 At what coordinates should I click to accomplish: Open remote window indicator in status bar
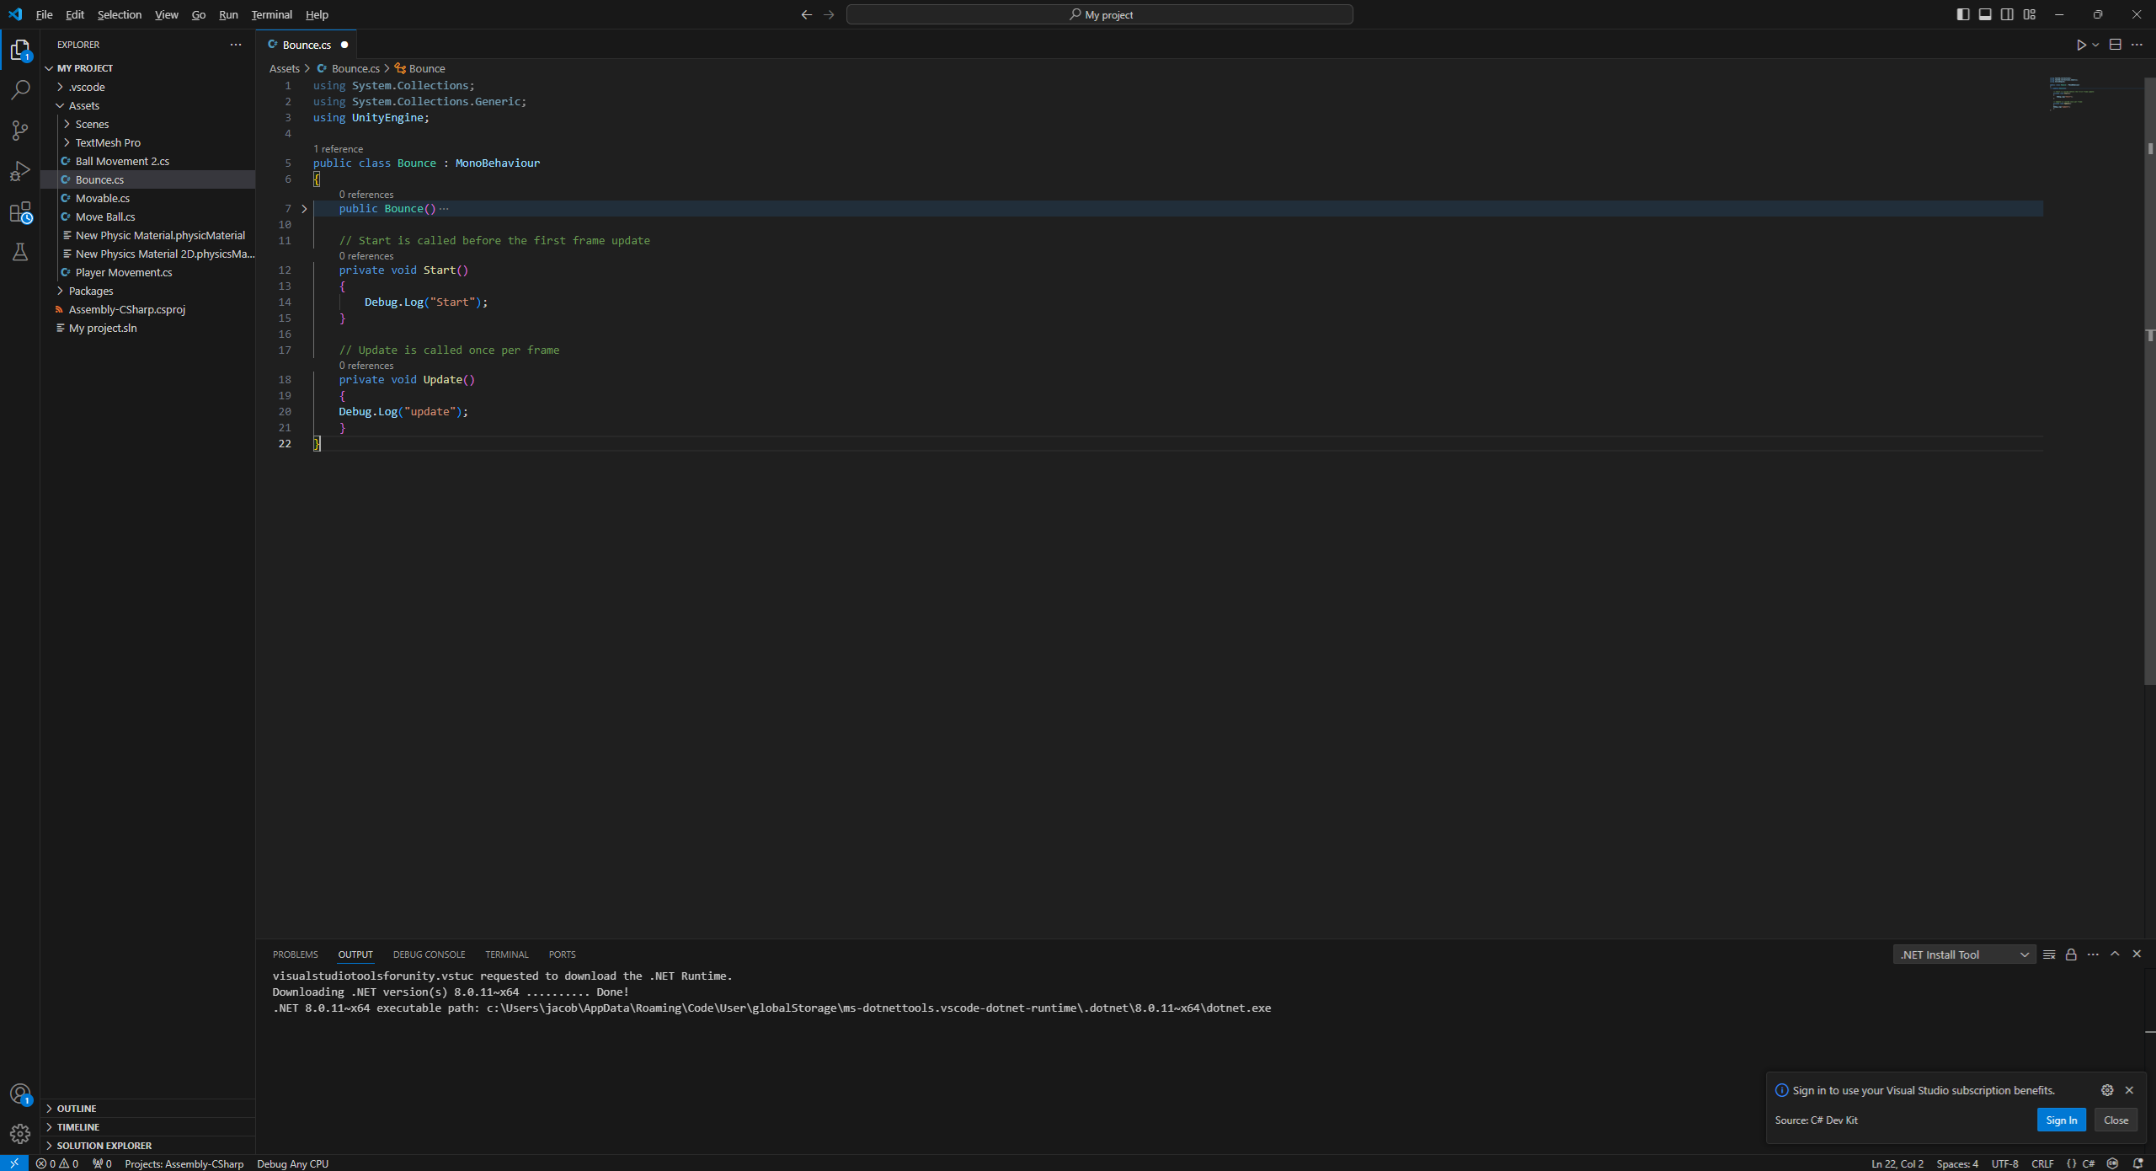(14, 1163)
